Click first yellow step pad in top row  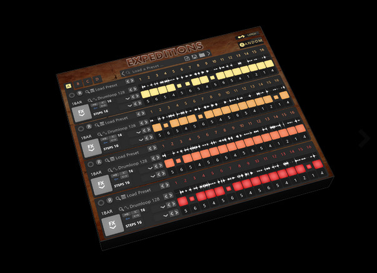(x=145, y=94)
